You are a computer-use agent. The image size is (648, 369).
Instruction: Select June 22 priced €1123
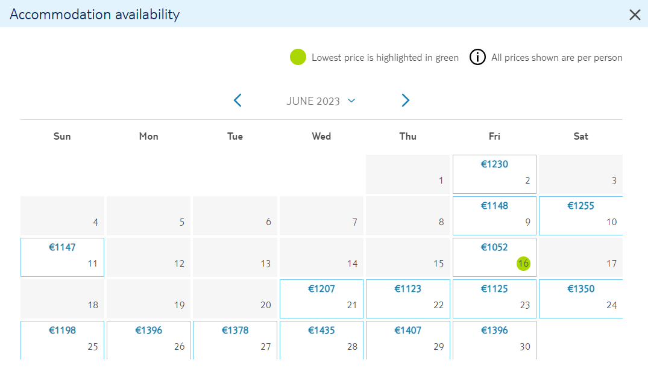coord(408,299)
